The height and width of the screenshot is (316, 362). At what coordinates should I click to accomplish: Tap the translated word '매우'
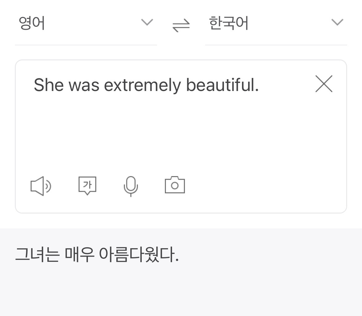(x=79, y=255)
